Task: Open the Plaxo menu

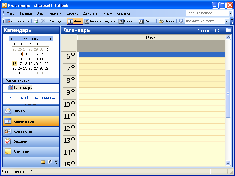Action: tap(108, 13)
